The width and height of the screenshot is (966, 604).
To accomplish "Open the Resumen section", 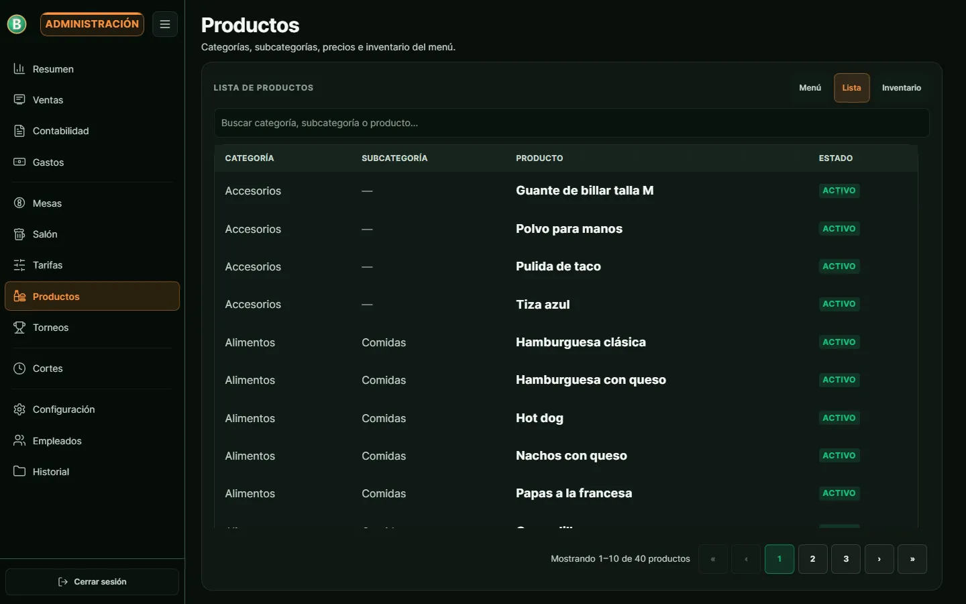I will tap(92, 69).
